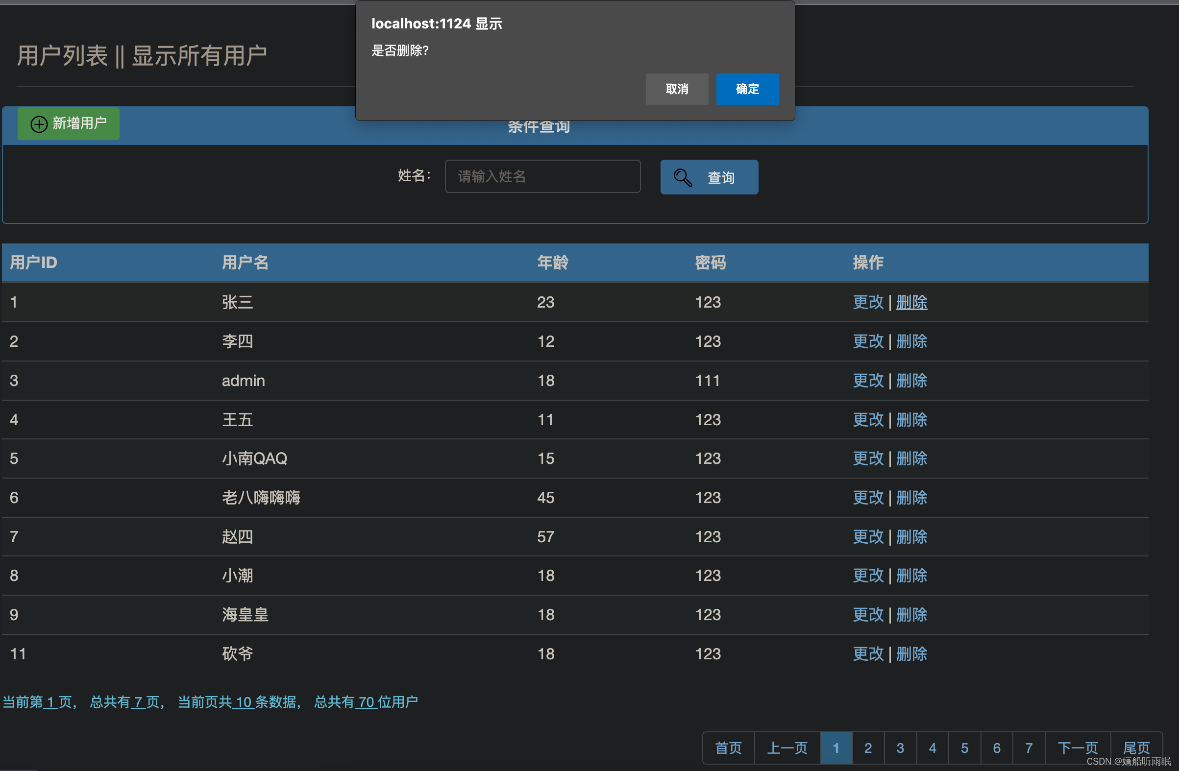Screen dimensions: 1179x771
Task: Click 删除 link for user 赵四
Action: coord(911,536)
